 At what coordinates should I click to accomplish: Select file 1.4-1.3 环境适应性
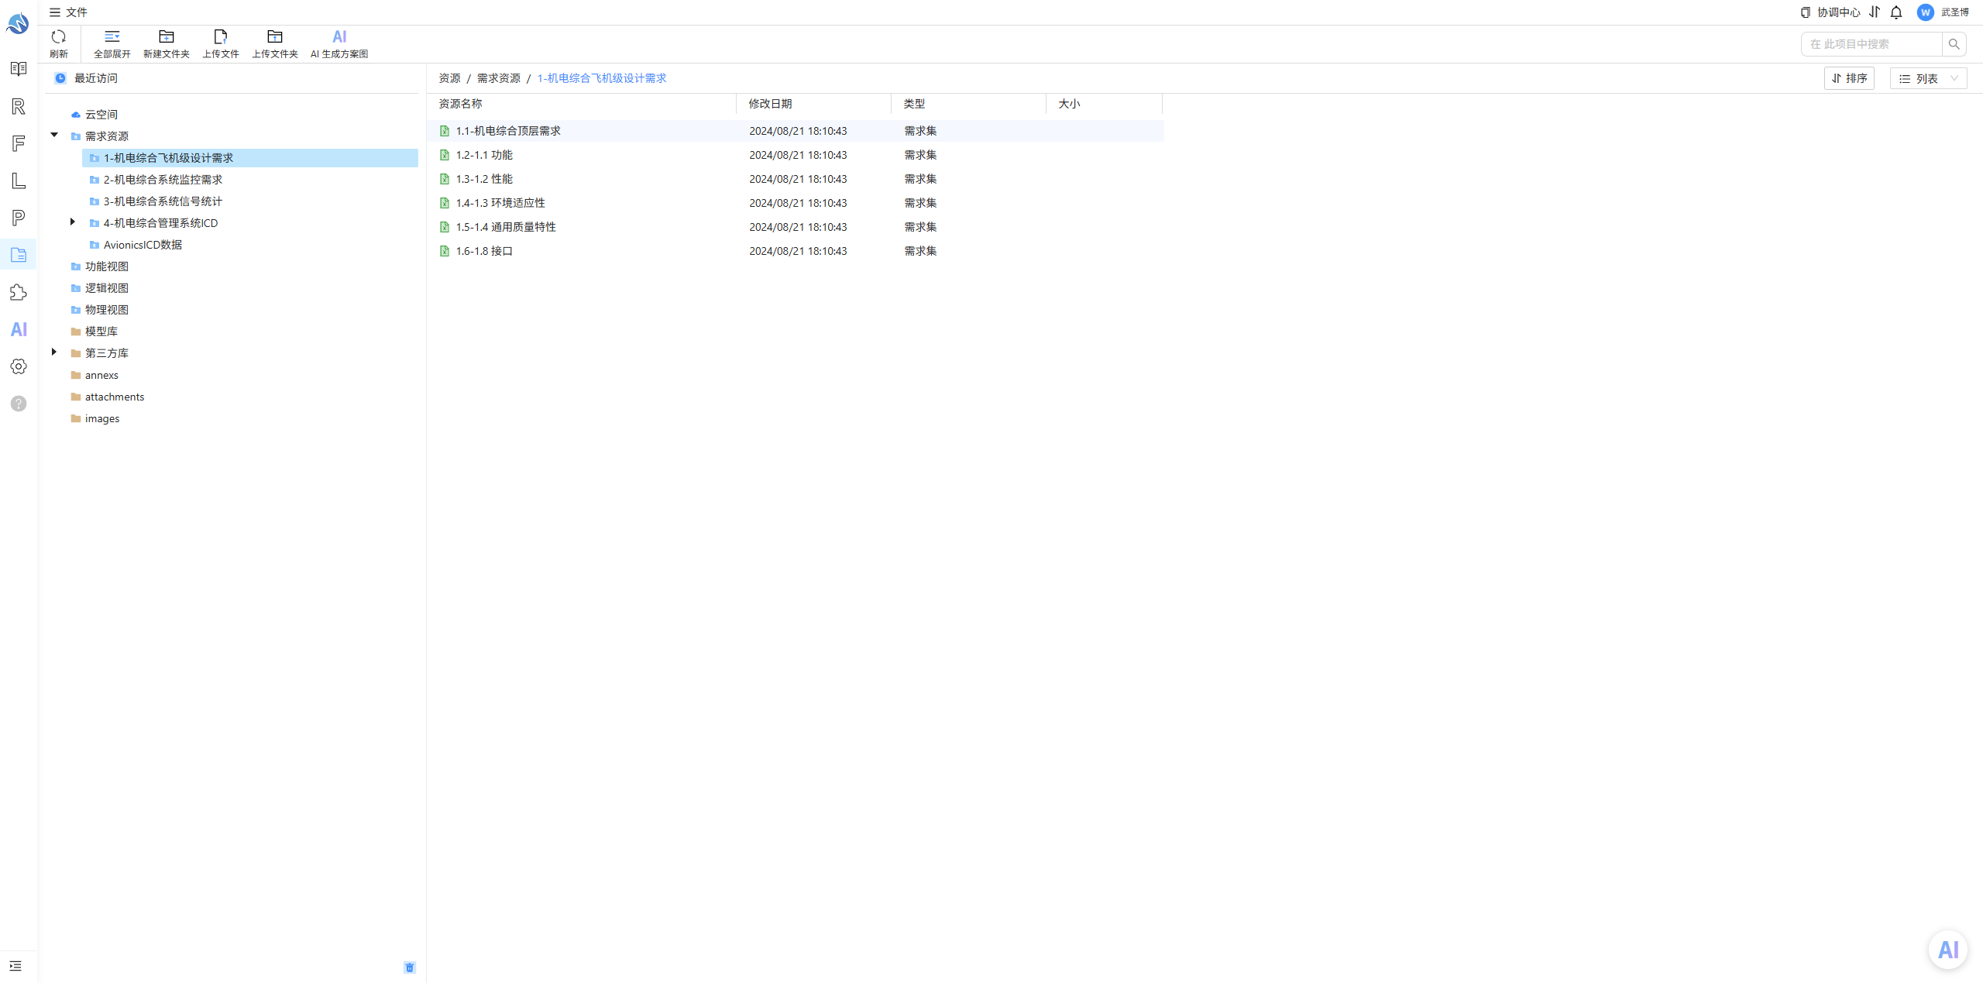pyautogui.click(x=500, y=203)
